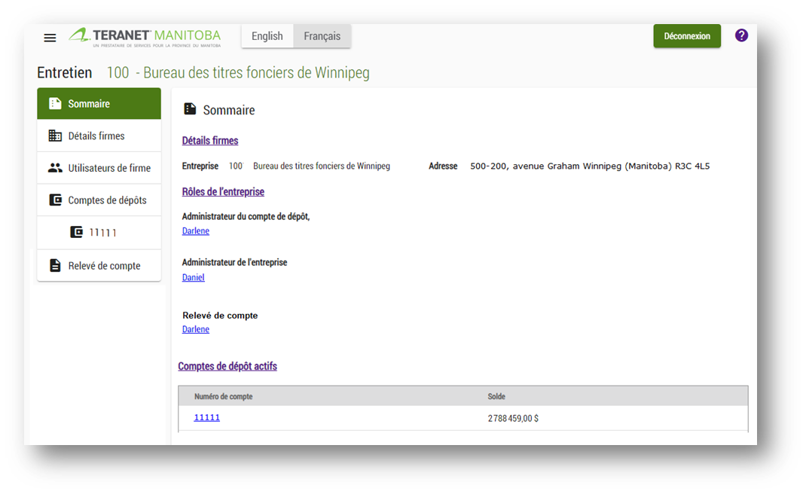Click the purple help question mark icon
Image resolution: width=806 pixels, height=494 pixels.
[x=741, y=35]
